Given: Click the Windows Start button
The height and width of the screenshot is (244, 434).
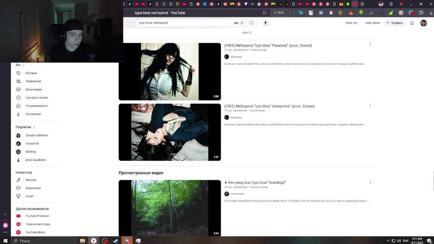Looking at the screenshot, I should [x=5, y=241].
